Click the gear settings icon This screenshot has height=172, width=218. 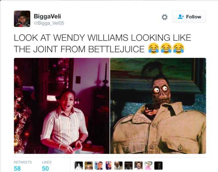tap(164, 17)
